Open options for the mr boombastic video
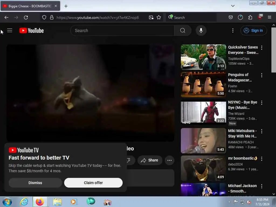This screenshot has height=207, width=276. pos(262,158)
